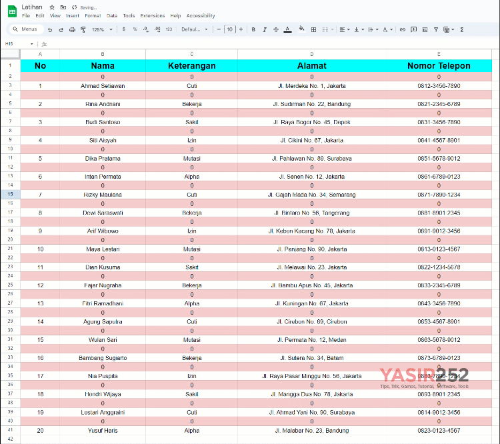Decrease font size with minus button
Screen dimensions: 500x444
tap(219, 29)
